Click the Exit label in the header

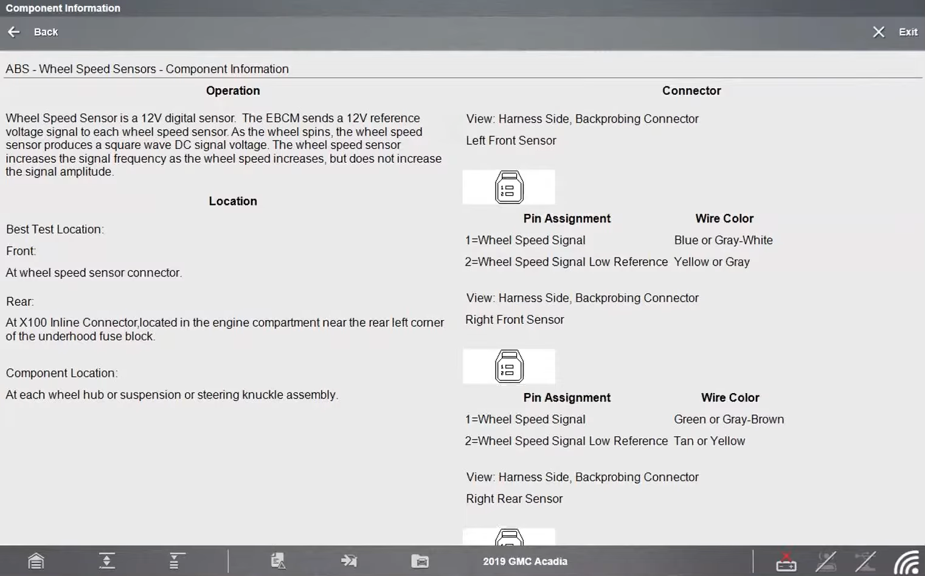pos(908,32)
